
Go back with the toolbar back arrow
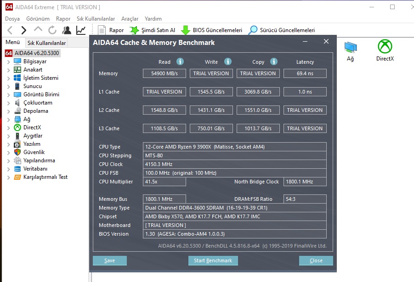10,30
